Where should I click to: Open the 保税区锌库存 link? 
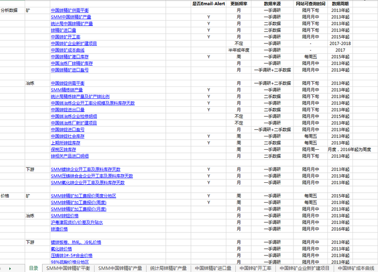pos(63,150)
